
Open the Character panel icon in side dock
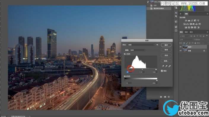click(x=176, y=13)
